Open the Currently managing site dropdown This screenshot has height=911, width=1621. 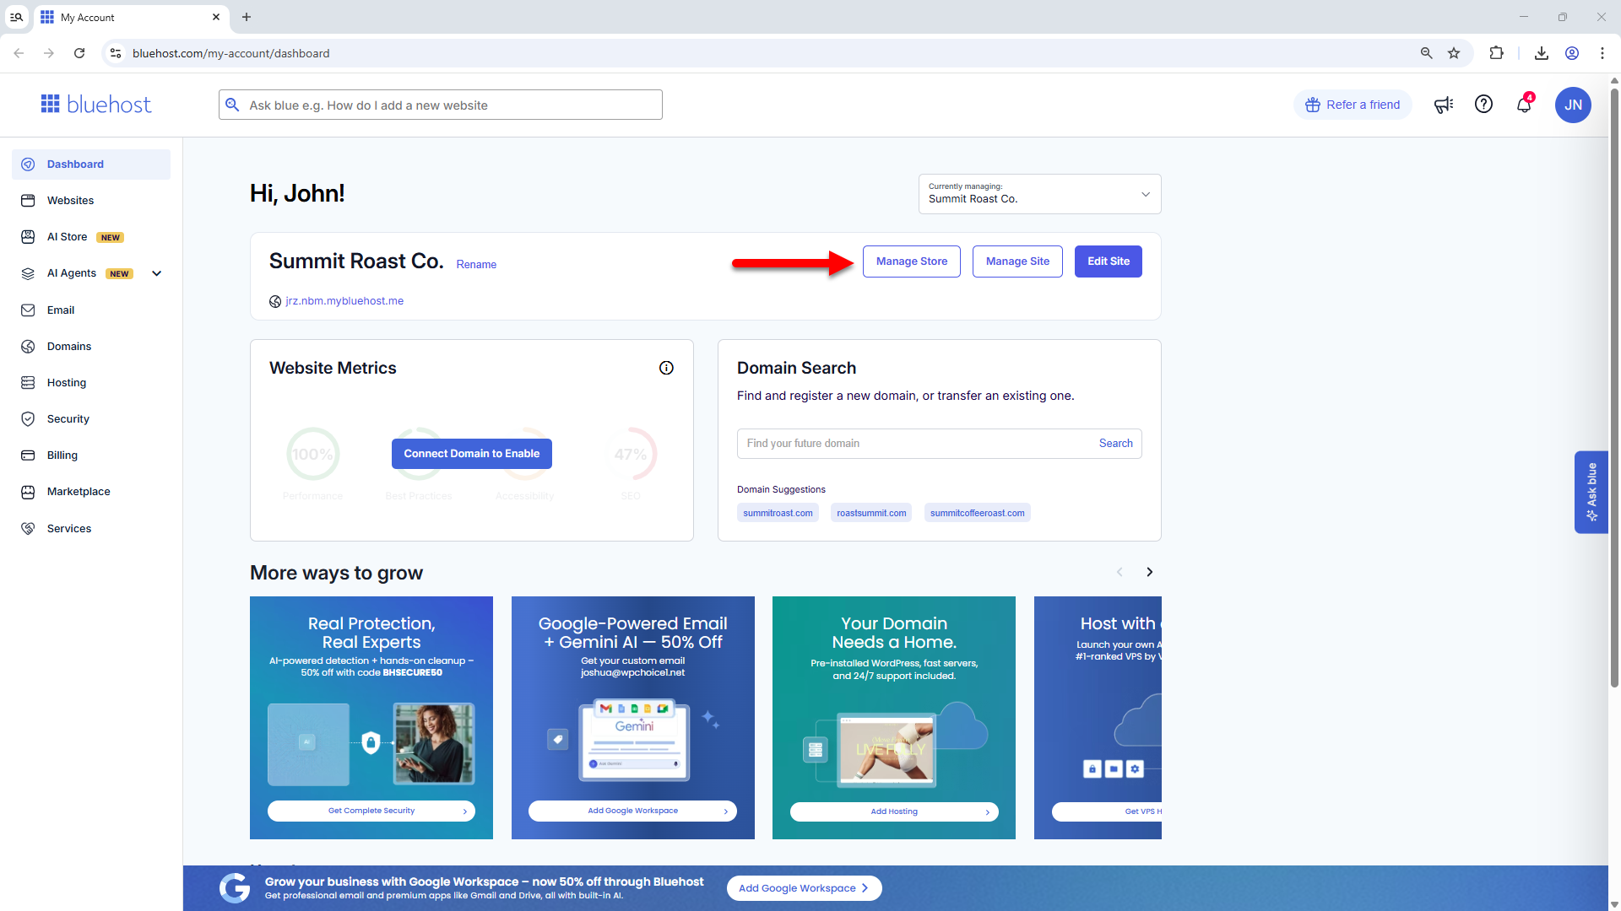1039,194
